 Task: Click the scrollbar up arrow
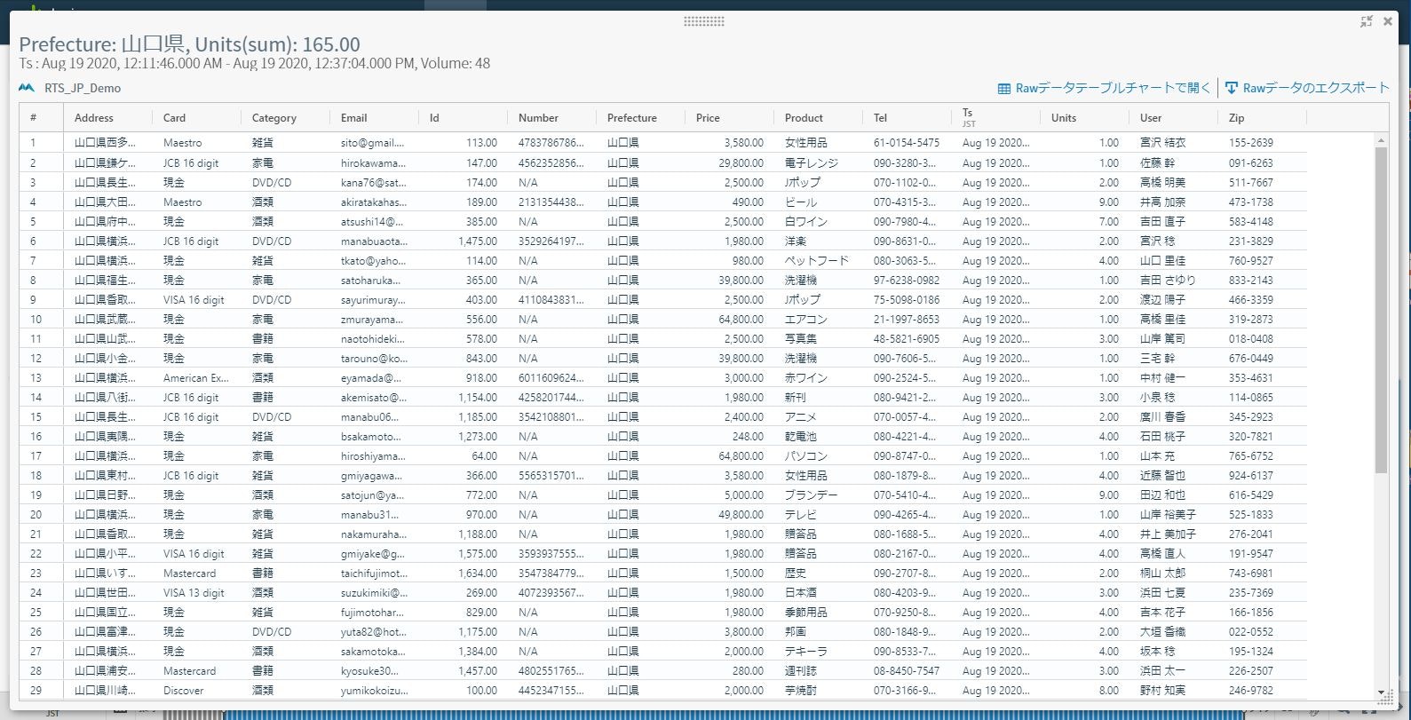pyautogui.click(x=1381, y=140)
